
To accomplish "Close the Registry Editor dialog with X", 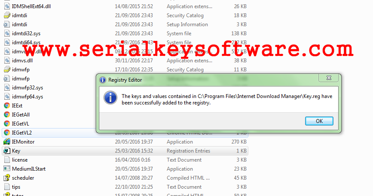I will point(329,78).
